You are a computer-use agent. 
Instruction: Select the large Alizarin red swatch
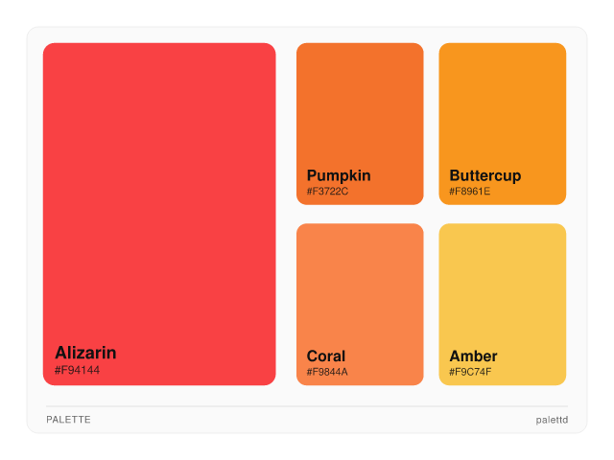[159, 192]
